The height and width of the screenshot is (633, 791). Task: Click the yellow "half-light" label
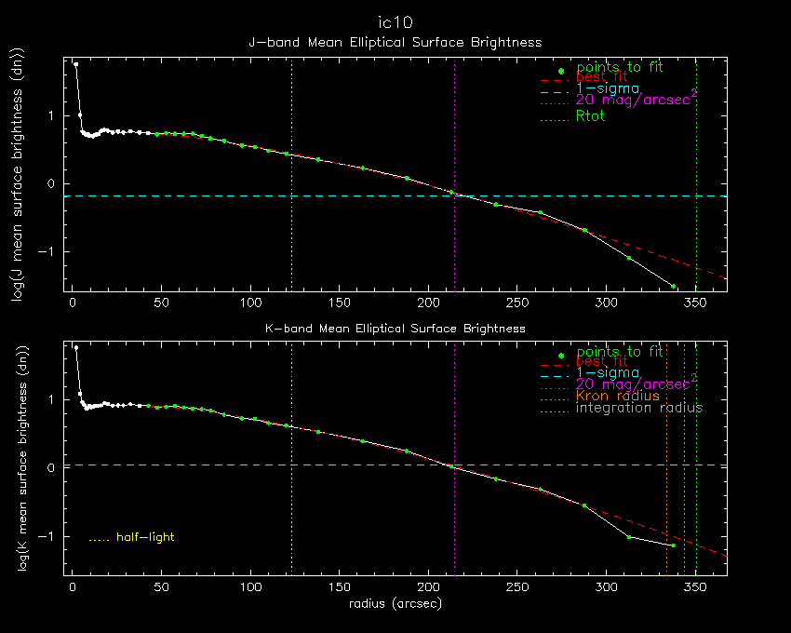[x=144, y=537]
